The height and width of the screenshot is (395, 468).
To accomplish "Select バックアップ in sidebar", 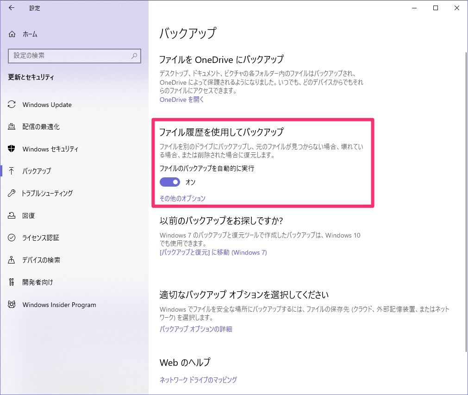I will click(x=37, y=171).
